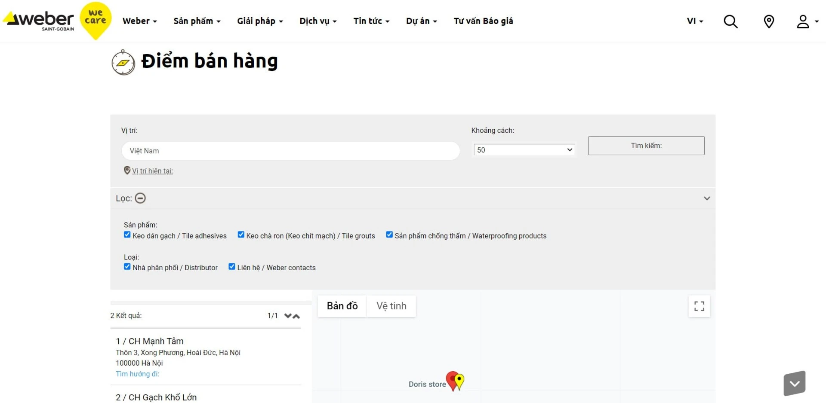Viewport: 826px width, 403px height.
Task: Click the minus icon next to Lọc
Action: [x=140, y=198]
